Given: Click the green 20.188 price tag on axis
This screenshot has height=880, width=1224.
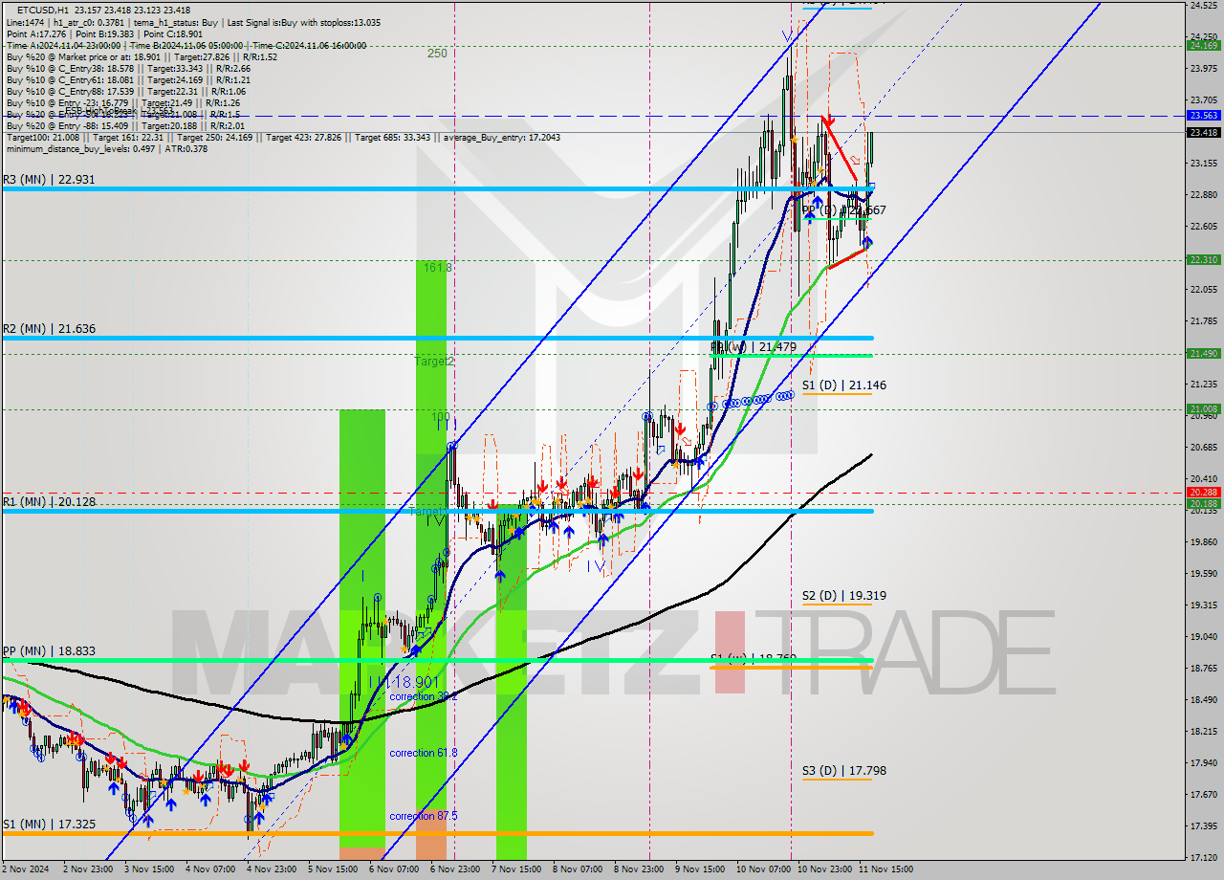Looking at the screenshot, I should pos(1202,503).
